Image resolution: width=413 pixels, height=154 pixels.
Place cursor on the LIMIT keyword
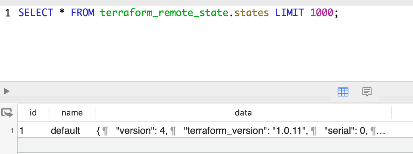click(290, 13)
